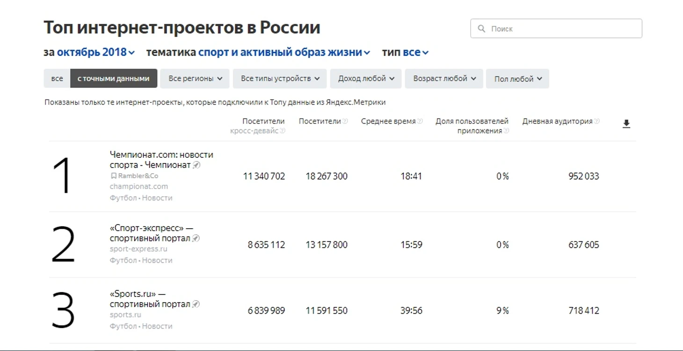Click help icon beside Среднее время

click(420, 121)
